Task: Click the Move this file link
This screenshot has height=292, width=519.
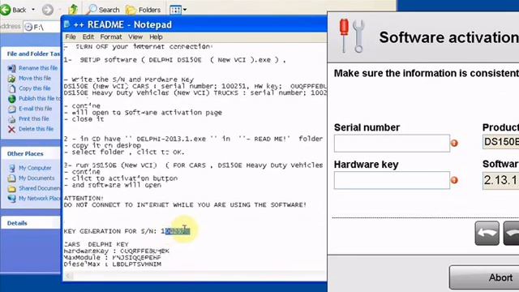Action: coord(35,78)
